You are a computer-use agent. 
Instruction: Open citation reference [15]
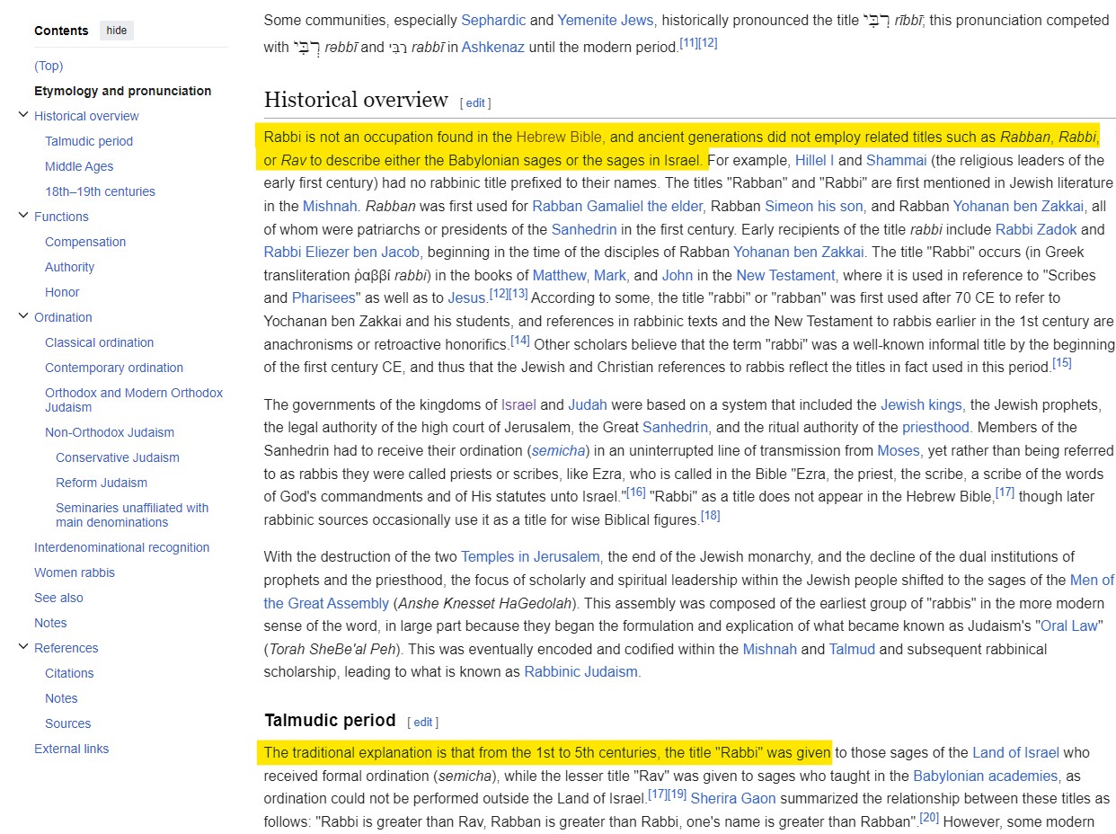pyautogui.click(x=1062, y=363)
